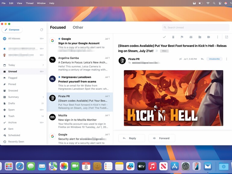232x174 pixels.
Task: Open the Summary section
Action: point(23,97)
